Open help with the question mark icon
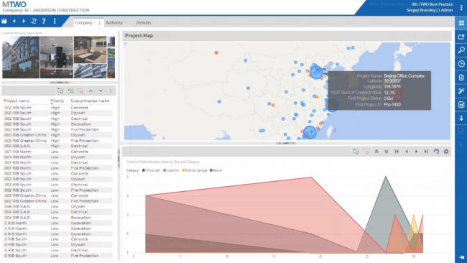This screenshot has height=263, width=467. (44, 21)
